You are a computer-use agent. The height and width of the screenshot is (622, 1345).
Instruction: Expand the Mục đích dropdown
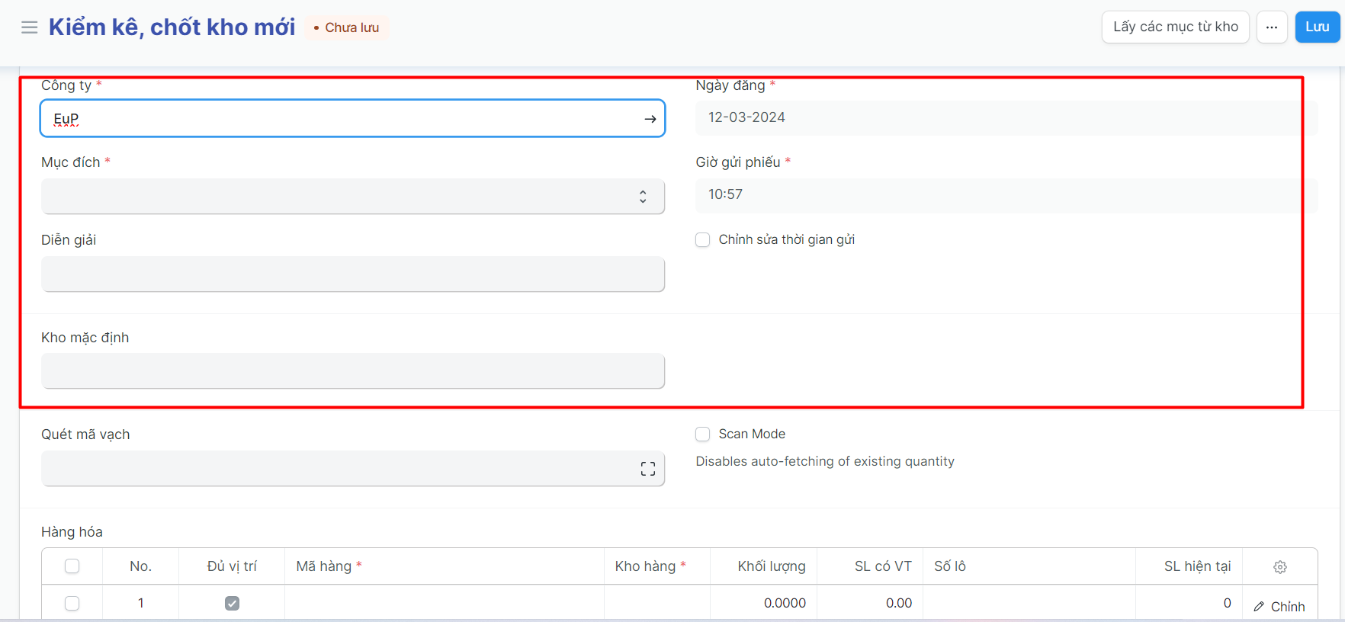(352, 197)
